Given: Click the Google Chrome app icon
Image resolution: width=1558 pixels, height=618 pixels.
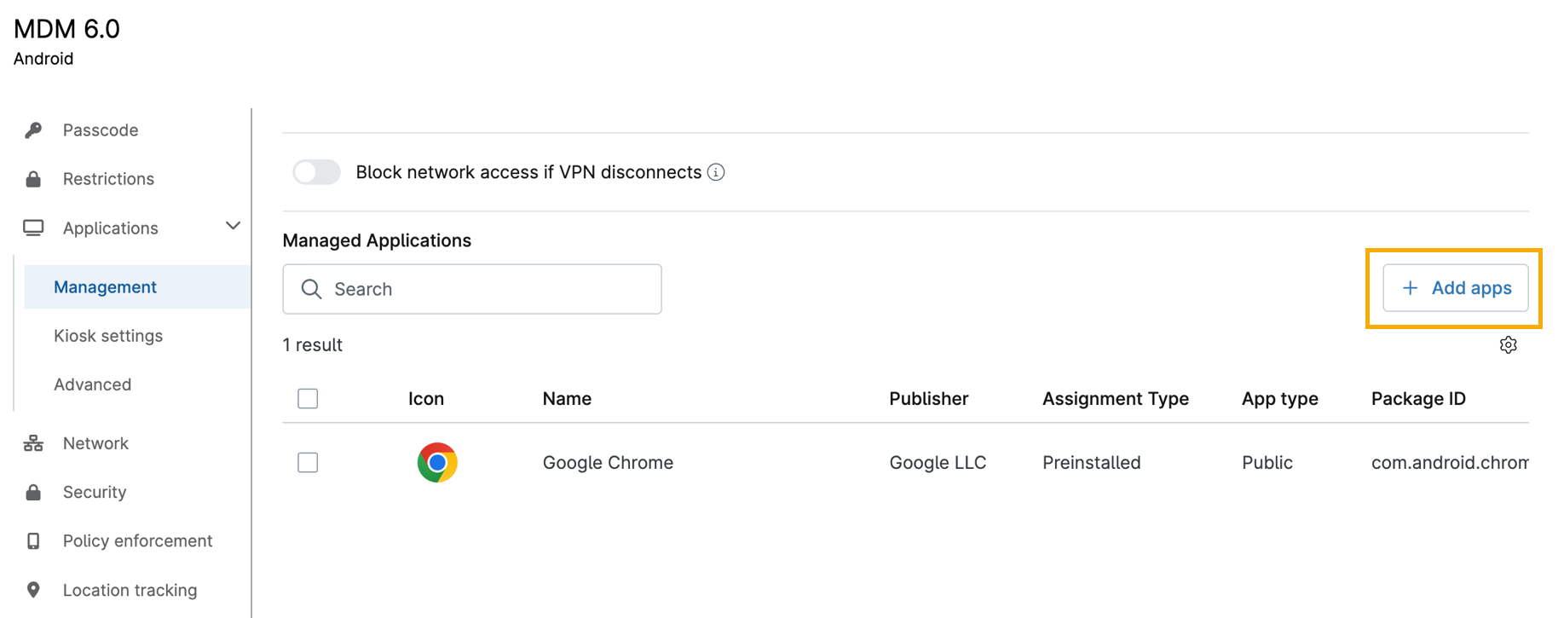Looking at the screenshot, I should coord(437,463).
